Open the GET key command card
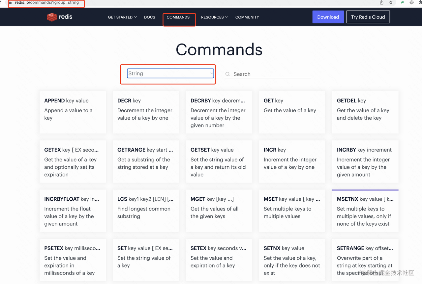Image resolution: width=422 pixels, height=284 pixels. [x=292, y=112]
